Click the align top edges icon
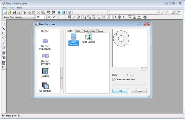Viewport: 185px width, 119px height. [130, 17]
